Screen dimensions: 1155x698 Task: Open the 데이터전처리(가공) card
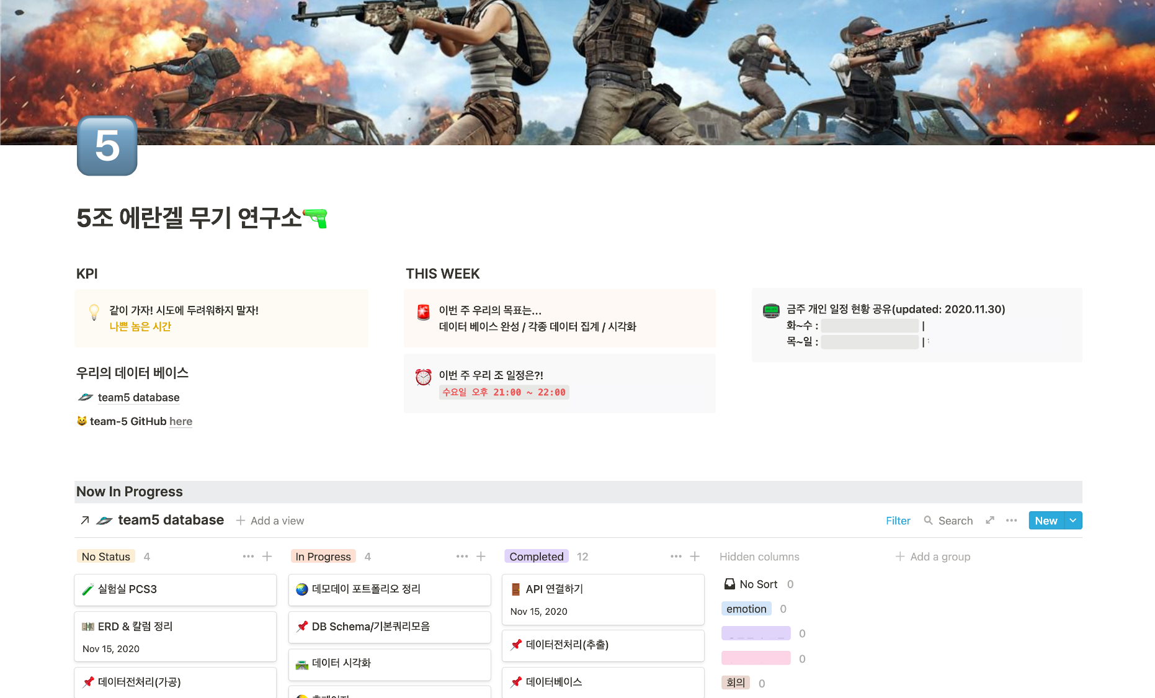pyautogui.click(x=176, y=682)
